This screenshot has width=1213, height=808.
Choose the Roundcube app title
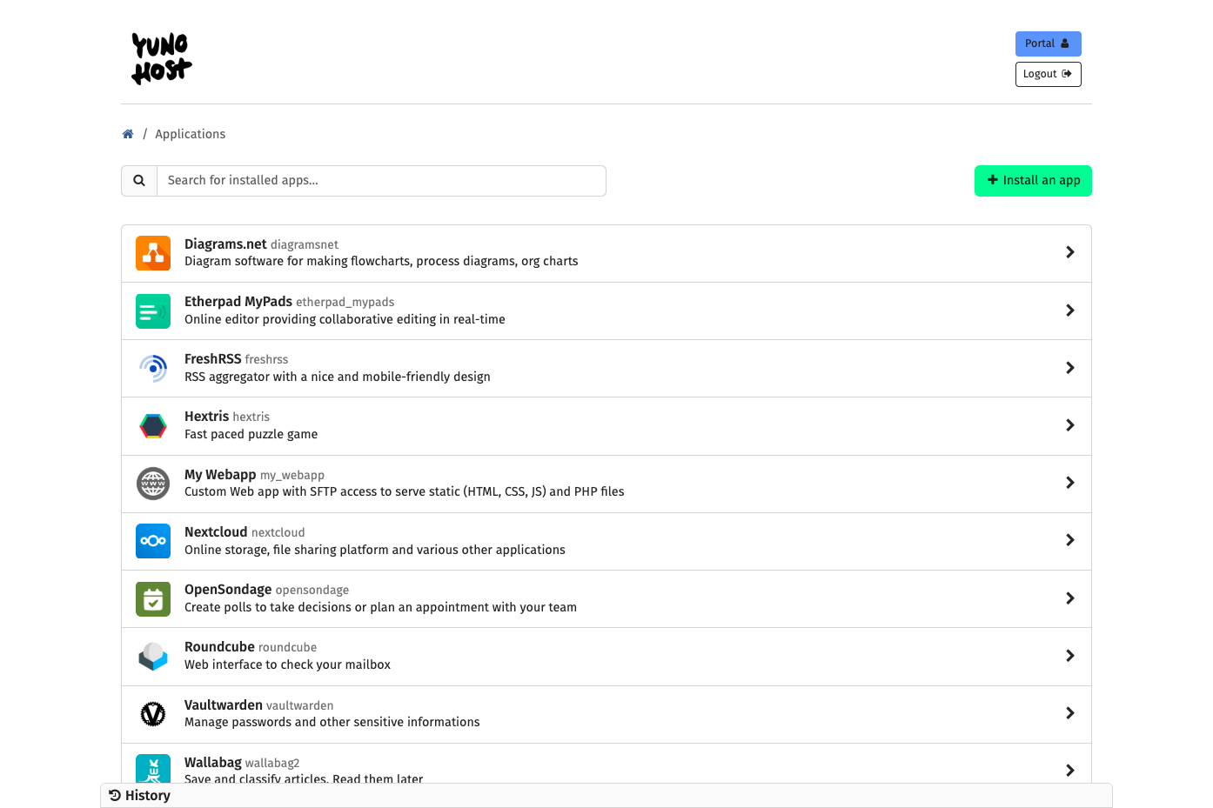219,647
